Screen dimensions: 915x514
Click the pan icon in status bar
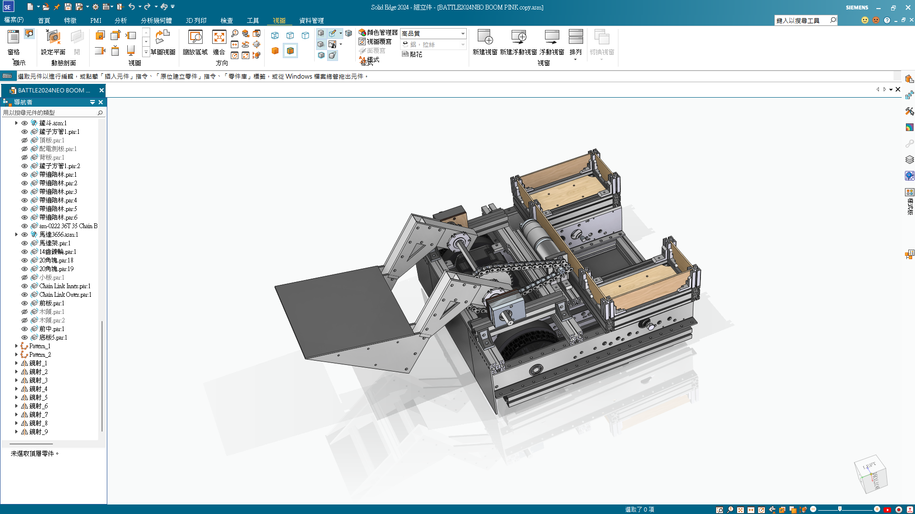tap(751, 510)
